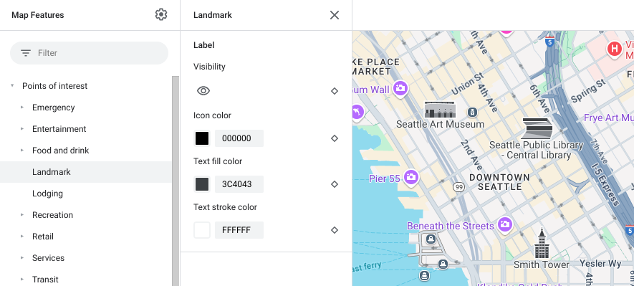
Task: Click Seattle Public Library building icon
Action: click(537, 128)
